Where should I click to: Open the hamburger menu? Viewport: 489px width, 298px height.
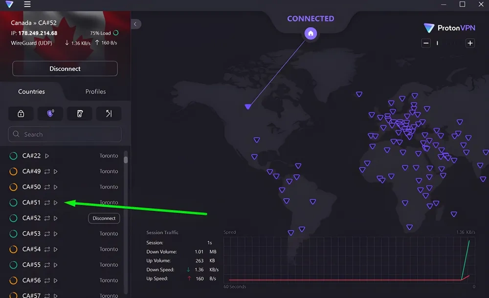click(27, 4)
